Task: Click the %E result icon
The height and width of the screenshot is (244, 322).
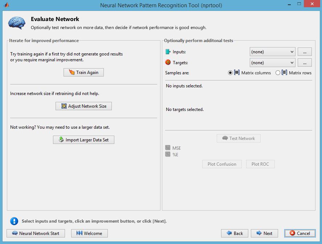Action: coord(168,154)
